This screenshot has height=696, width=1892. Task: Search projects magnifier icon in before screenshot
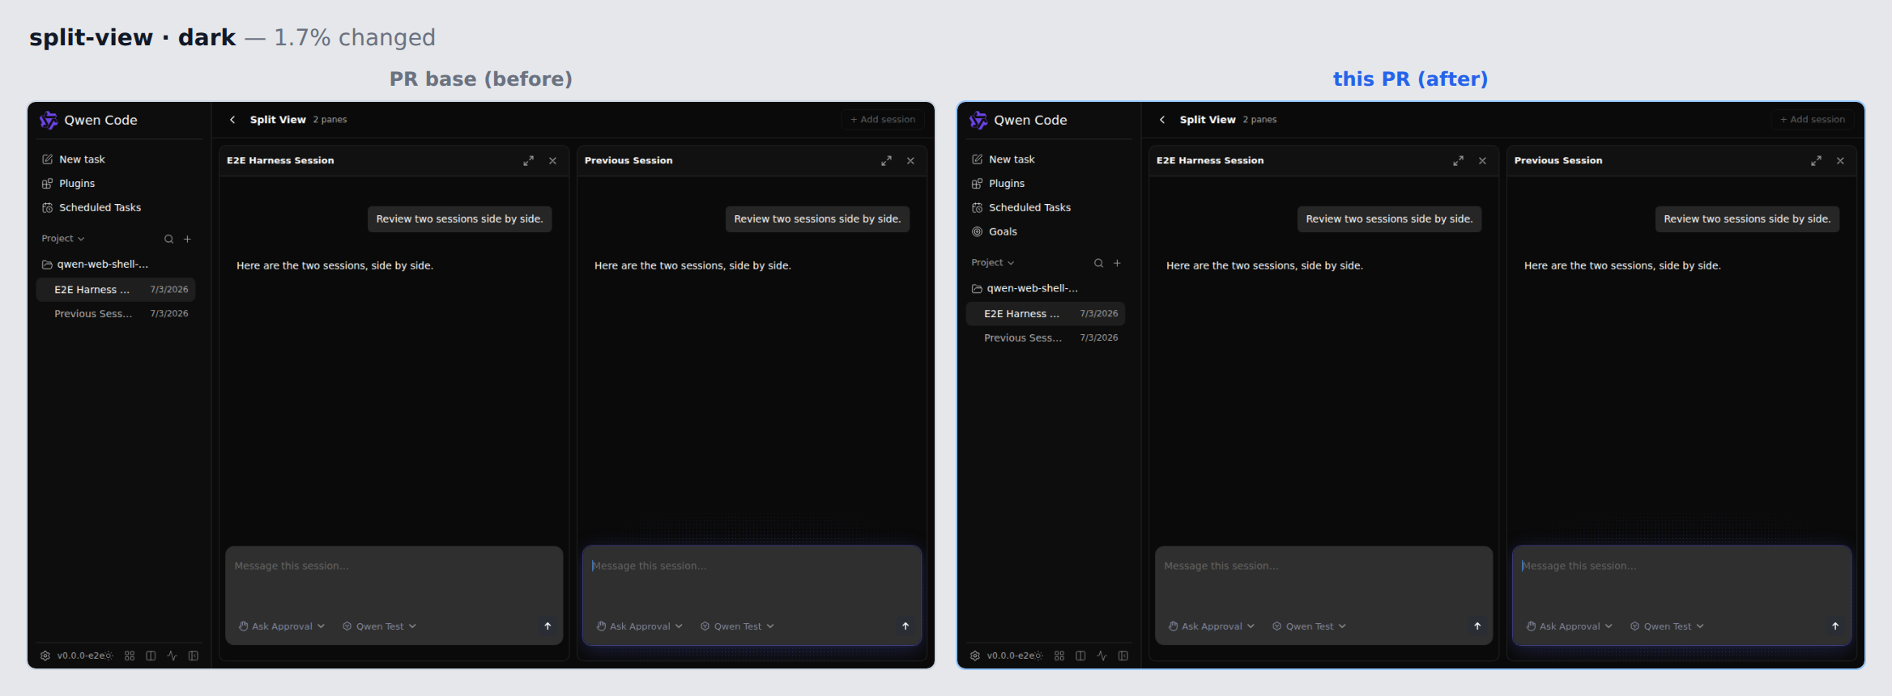click(168, 239)
